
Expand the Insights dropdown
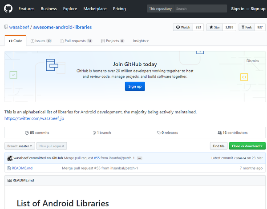point(141,41)
